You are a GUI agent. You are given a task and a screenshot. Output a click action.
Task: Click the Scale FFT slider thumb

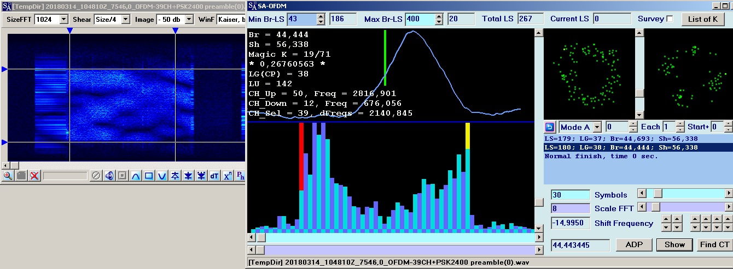pyautogui.click(x=655, y=207)
